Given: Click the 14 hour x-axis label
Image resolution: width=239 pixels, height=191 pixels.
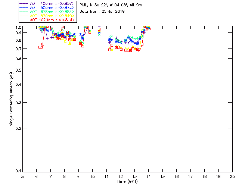Looking at the screenshot, I should pyautogui.click(x=149, y=176).
